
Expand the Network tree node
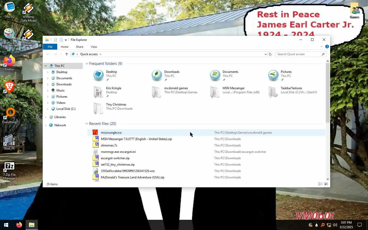pyautogui.click(x=46, y=125)
